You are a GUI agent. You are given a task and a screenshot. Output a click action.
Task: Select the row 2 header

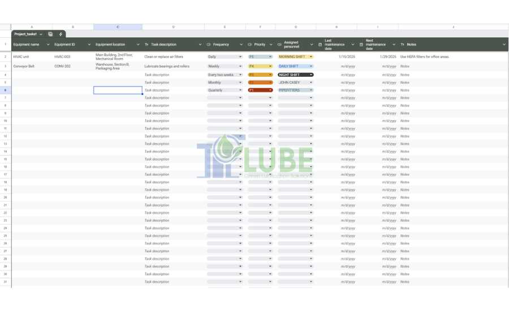[6, 57]
